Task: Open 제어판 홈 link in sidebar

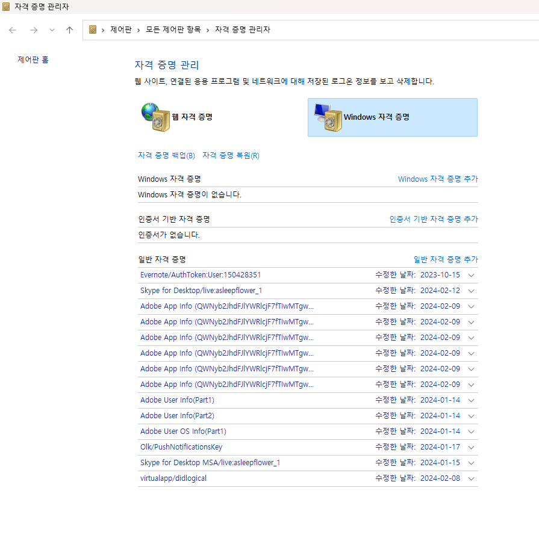Action: pos(33,60)
